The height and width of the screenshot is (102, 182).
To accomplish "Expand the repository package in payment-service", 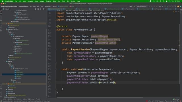I will point(13,50).
